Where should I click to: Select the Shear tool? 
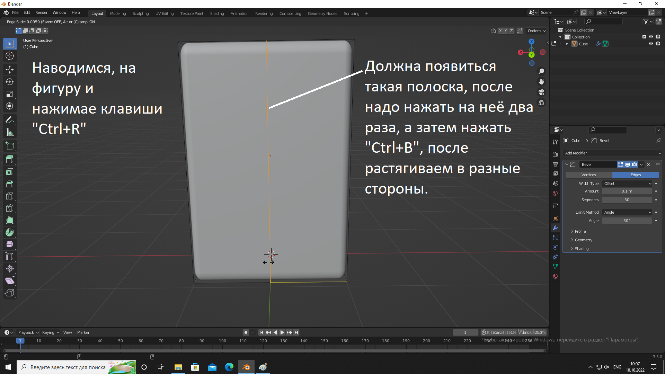10,281
